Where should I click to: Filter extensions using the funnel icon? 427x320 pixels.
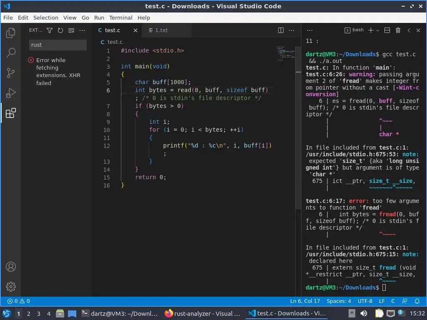tap(50, 30)
